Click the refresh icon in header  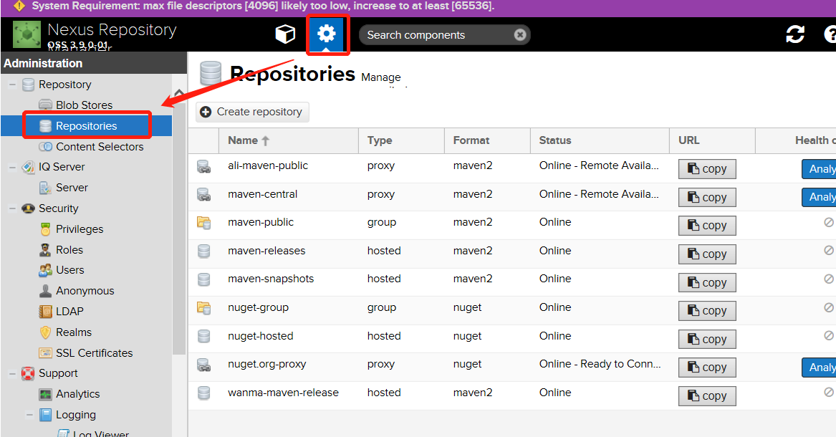coord(795,34)
